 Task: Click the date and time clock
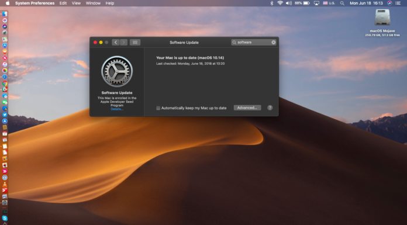coord(366,3)
